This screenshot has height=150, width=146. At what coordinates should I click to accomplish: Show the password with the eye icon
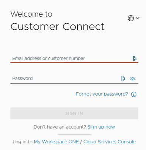coord(132,79)
